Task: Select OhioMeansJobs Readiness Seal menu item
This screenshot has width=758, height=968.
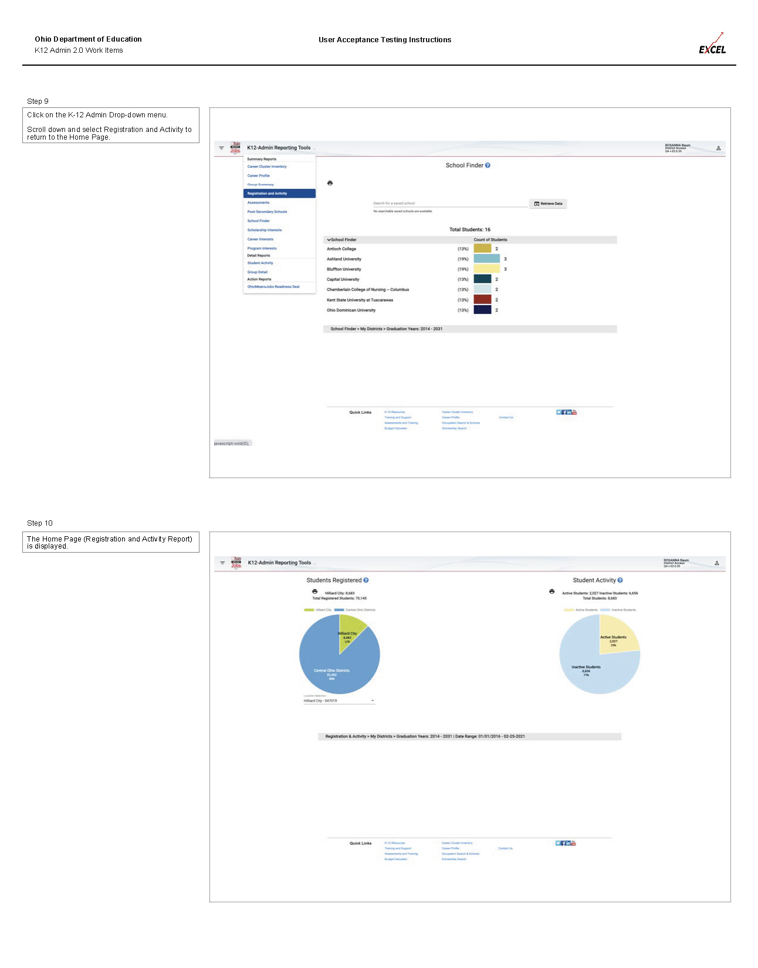Action: tap(273, 287)
